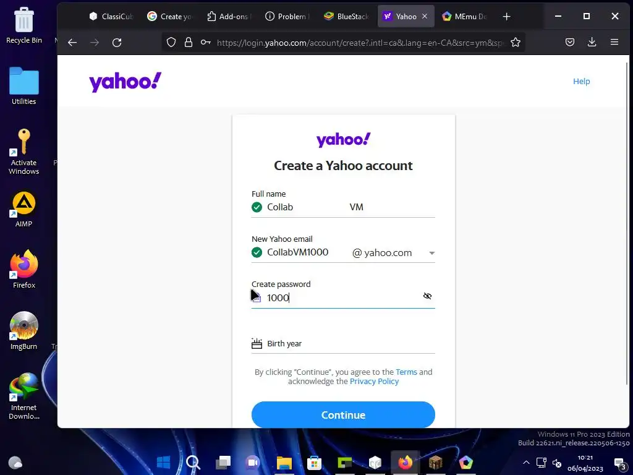Open the Chat camera icon on taskbar
633x475 pixels.
[253, 462]
